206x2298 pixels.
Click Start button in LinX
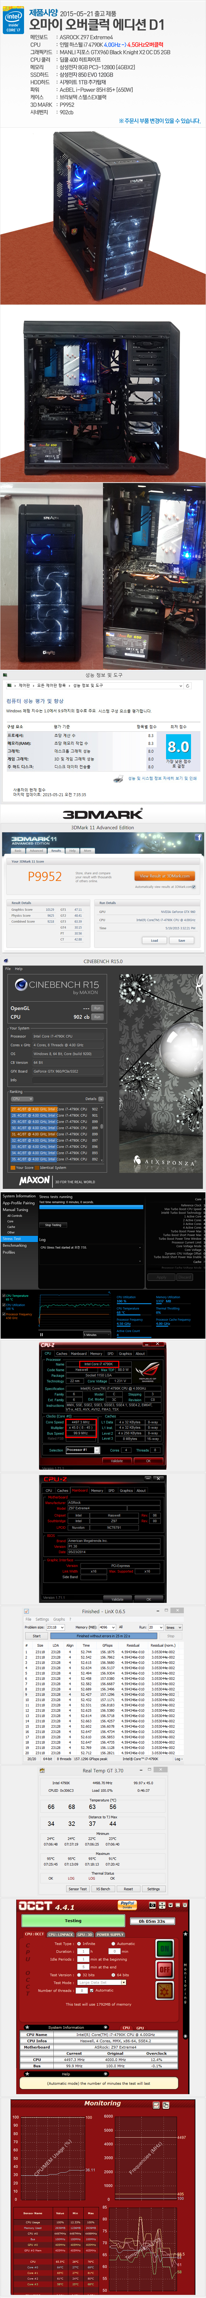pyautogui.click(x=37, y=1636)
